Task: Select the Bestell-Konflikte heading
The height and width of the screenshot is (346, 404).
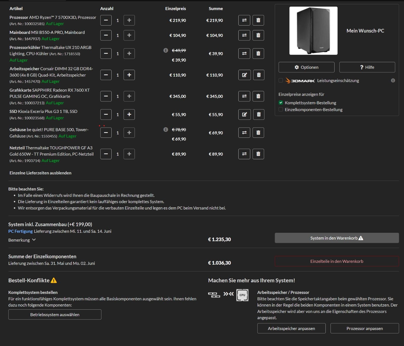Action: tap(29, 280)
